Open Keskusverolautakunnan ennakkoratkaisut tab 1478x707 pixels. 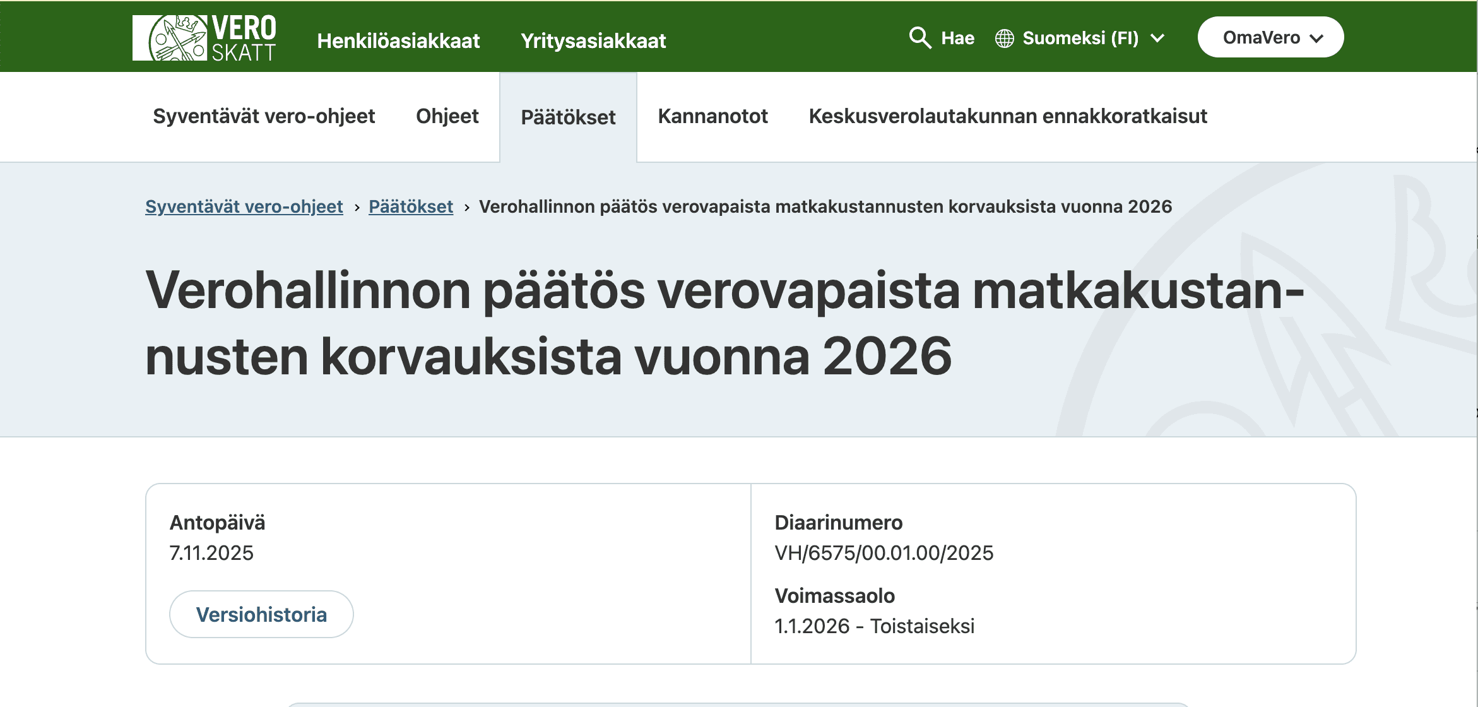(x=1008, y=116)
